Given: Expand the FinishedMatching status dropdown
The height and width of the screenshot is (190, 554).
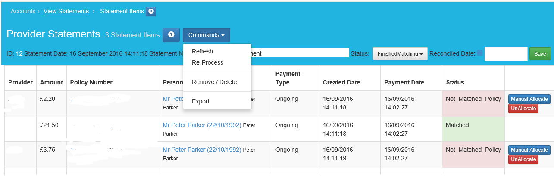Looking at the screenshot, I should pyautogui.click(x=400, y=54).
